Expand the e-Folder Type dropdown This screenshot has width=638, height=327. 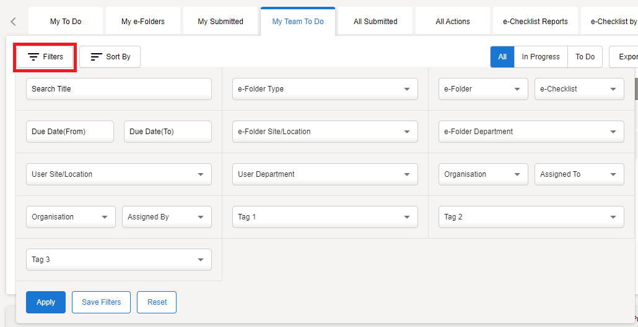click(325, 89)
